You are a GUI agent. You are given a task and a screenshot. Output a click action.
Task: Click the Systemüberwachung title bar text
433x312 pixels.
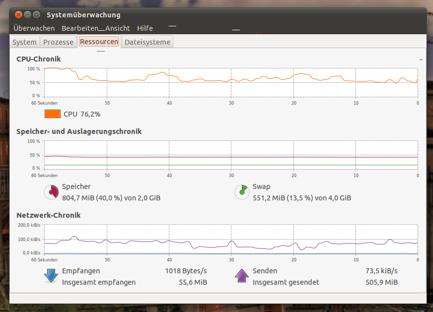pos(83,15)
